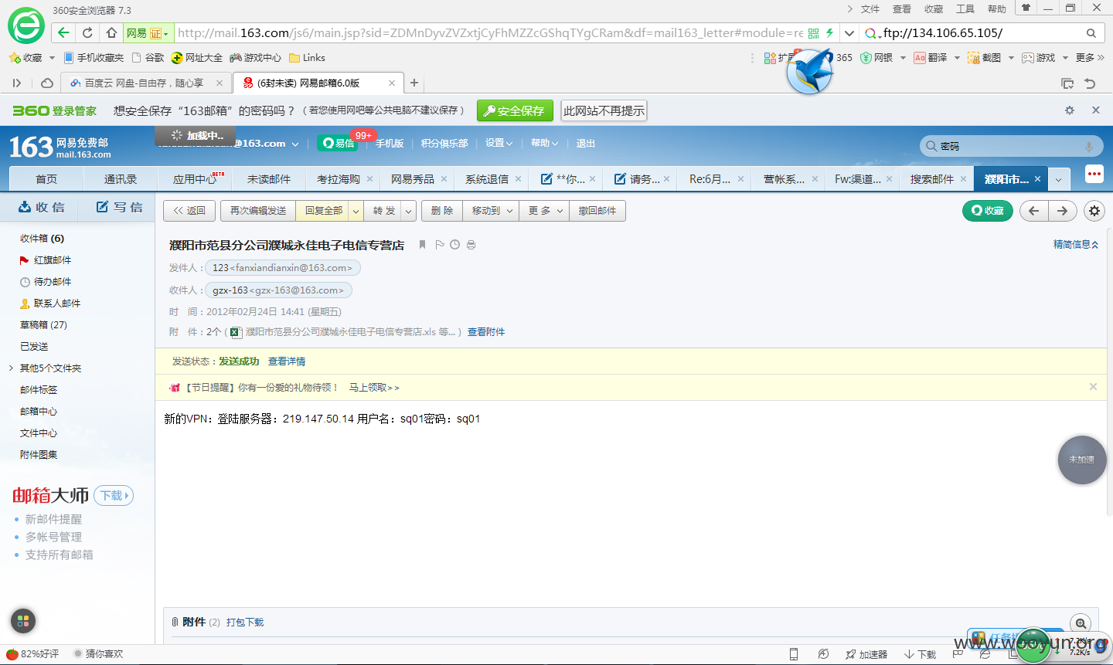Open the 手机收藏夹 bookmark
This screenshot has height=665, width=1113.
click(x=94, y=58)
